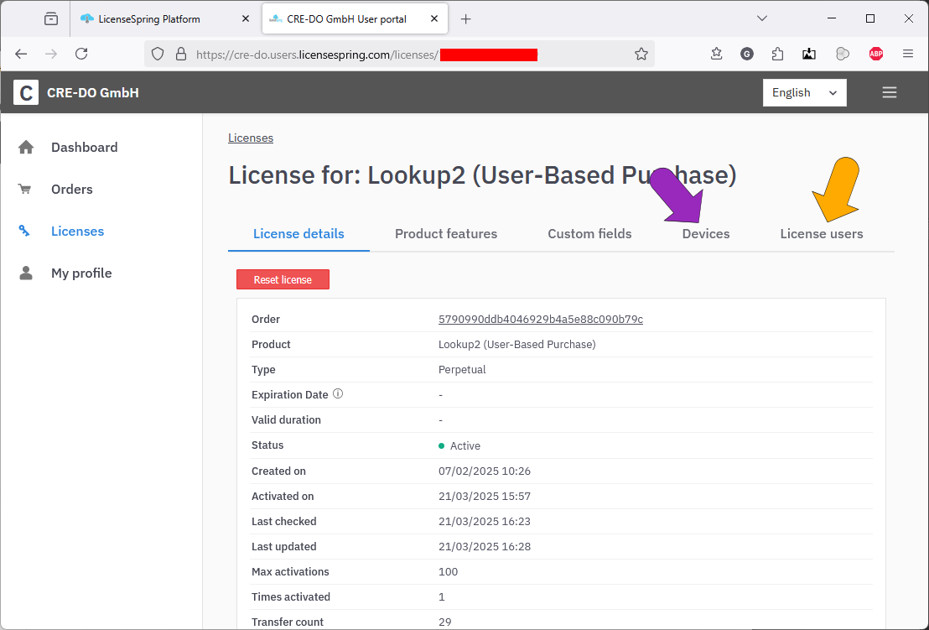929x630 pixels.
Task: Open the Devices tab
Action: [x=706, y=233]
